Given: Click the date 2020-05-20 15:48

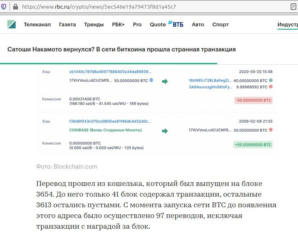Looking at the screenshot, I should 256,72.
